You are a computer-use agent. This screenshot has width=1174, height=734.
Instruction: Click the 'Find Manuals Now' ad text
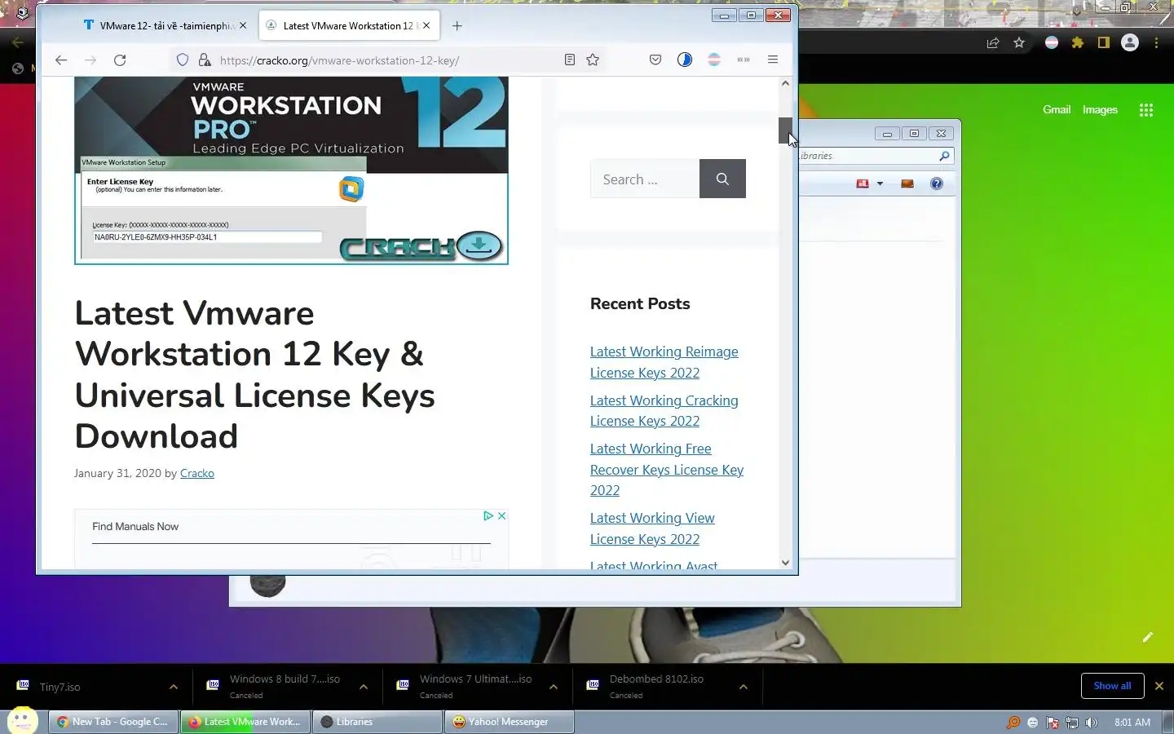pos(135,526)
